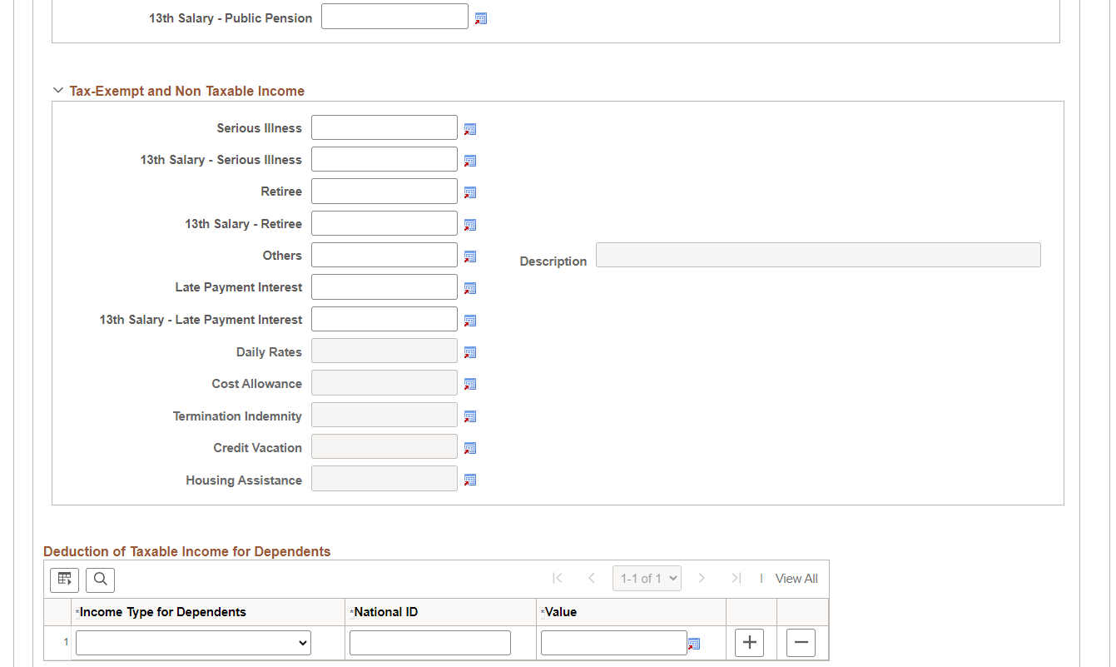The image size is (1116, 667).
Task: Click the View All link
Action: point(796,579)
